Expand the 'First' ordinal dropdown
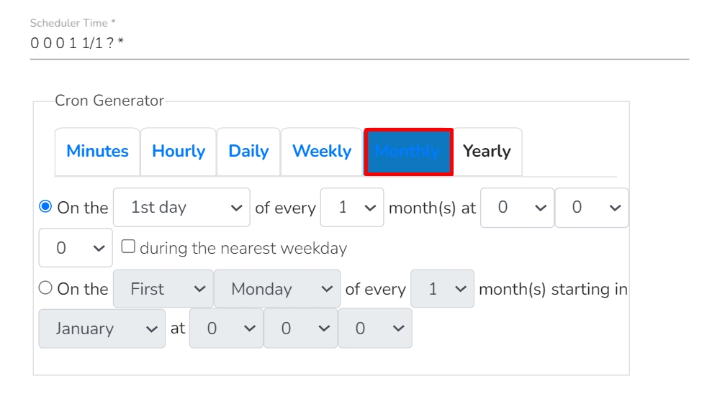 (163, 289)
